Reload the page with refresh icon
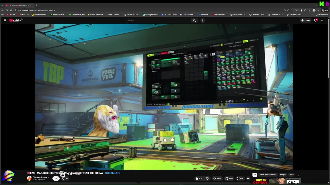The width and height of the screenshot is (330, 185). click(x=7, y=10)
